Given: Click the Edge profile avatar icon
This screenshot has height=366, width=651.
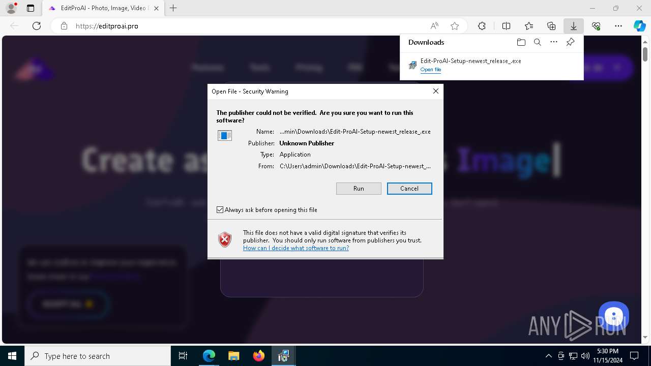Looking at the screenshot, I should click(x=11, y=8).
